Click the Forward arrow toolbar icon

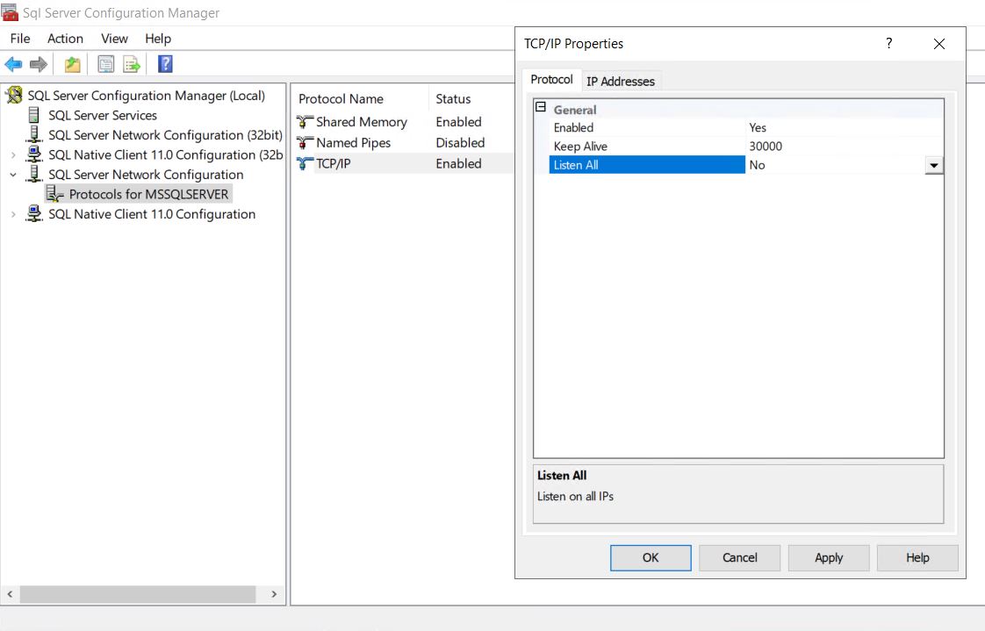coord(38,64)
